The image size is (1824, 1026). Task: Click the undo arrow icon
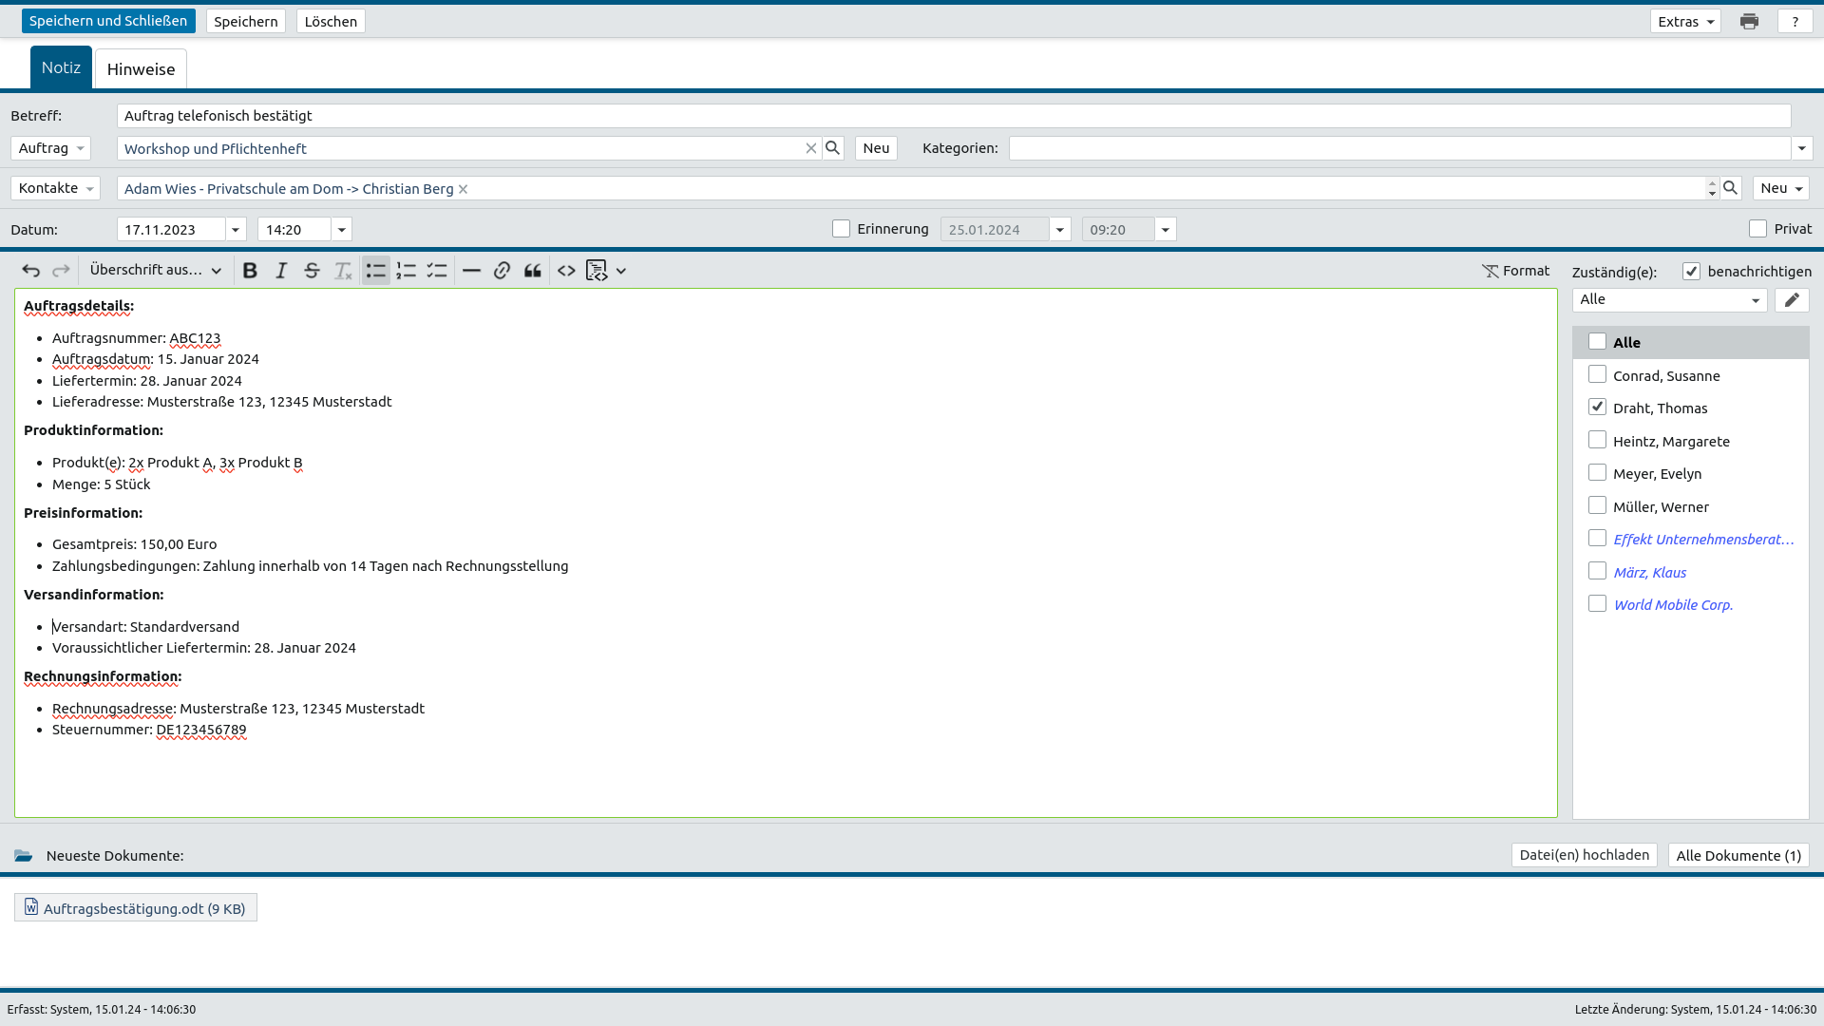(30, 271)
